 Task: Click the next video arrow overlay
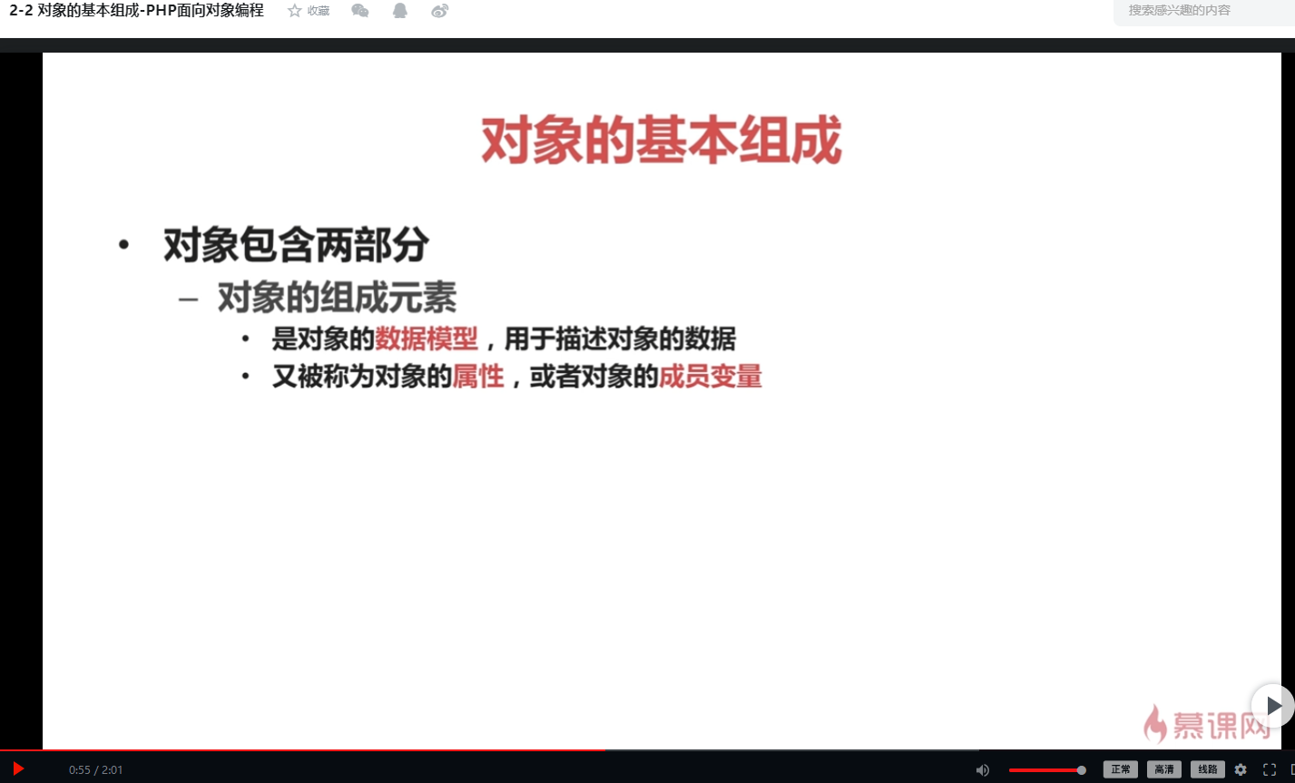[1274, 706]
